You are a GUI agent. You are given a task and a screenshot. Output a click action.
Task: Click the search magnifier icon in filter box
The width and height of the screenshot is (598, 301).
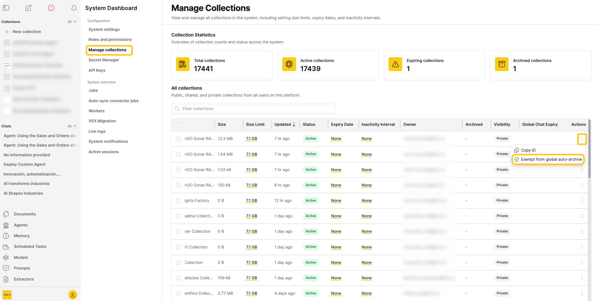[x=177, y=109]
